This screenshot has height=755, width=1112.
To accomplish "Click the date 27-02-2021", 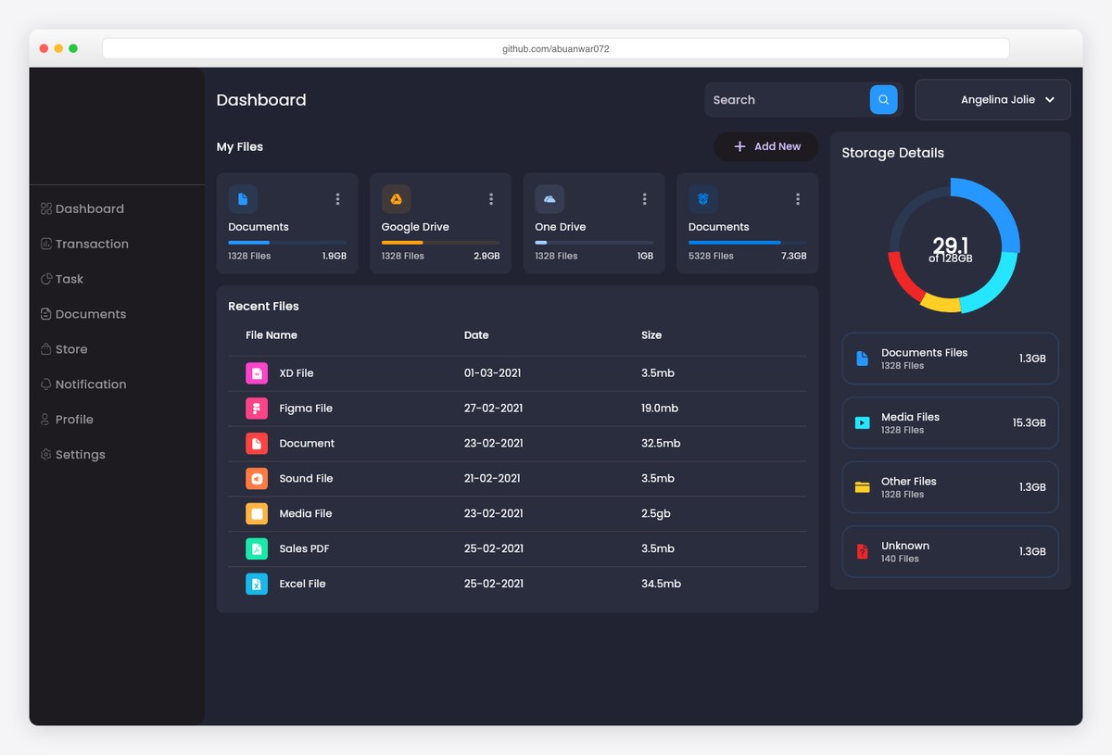I will click(493, 409).
